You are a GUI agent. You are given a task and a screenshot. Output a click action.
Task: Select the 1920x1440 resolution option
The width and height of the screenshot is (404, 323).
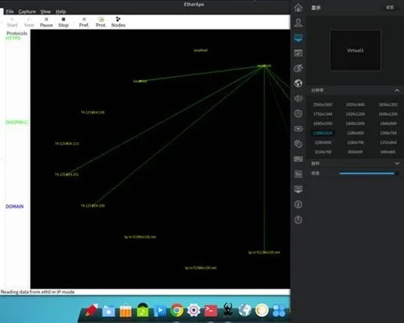(x=356, y=105)
